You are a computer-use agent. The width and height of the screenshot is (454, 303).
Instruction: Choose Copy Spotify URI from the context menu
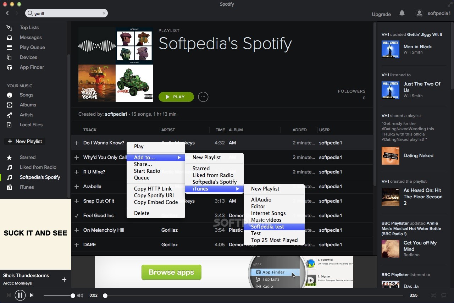pos(154,195)
